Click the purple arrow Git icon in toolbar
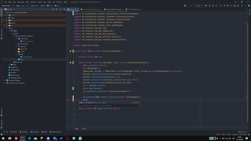Viewport: 251px width, 141px height. coord(227,5)
